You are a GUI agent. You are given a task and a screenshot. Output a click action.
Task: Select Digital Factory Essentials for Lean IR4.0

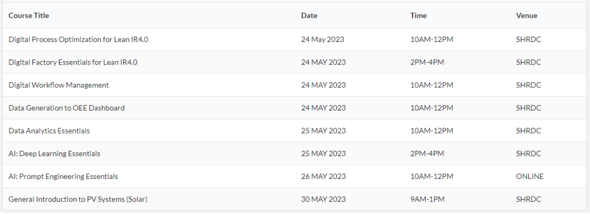pos(73,62)
